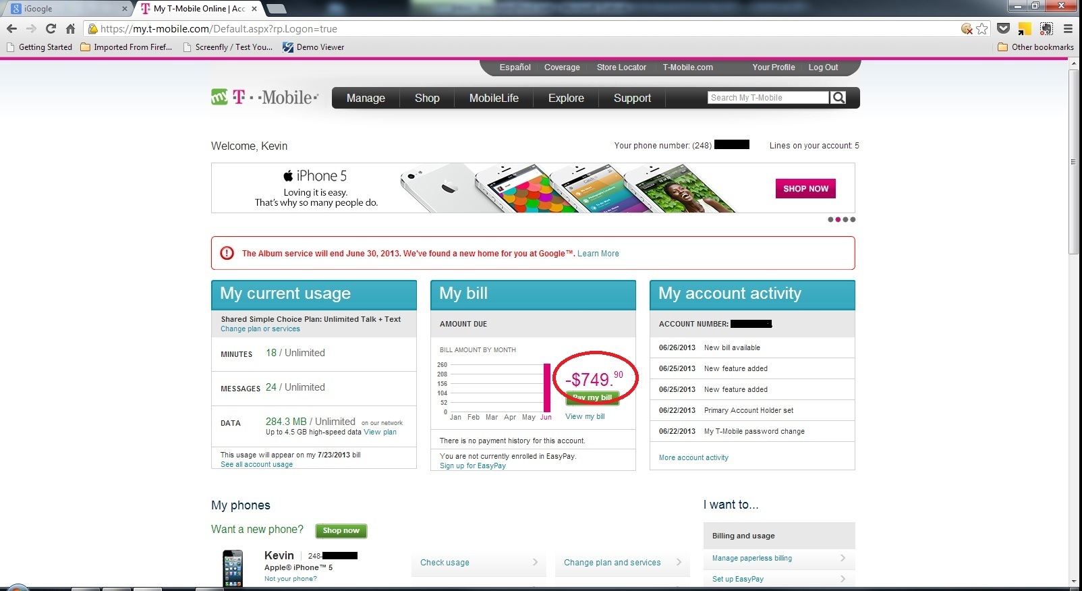Open the Explore menu
The image size is (1082, 591).
566,98
